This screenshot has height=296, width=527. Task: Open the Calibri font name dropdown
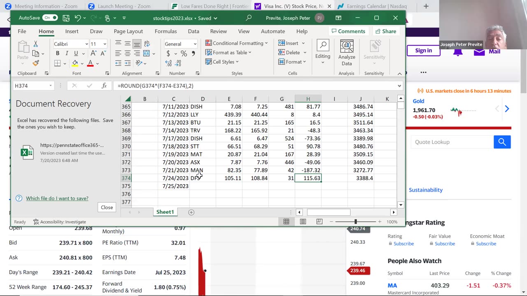tap(86, 44)
